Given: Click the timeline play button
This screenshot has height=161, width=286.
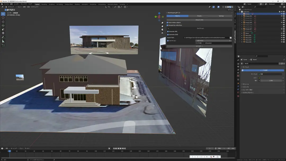Looking at the screenshot, I should (x=120, y=148).
